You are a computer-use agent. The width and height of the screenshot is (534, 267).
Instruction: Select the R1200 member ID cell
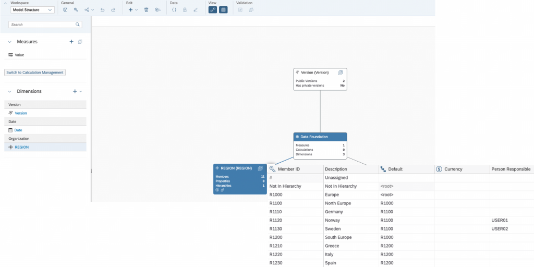[296, 237]
